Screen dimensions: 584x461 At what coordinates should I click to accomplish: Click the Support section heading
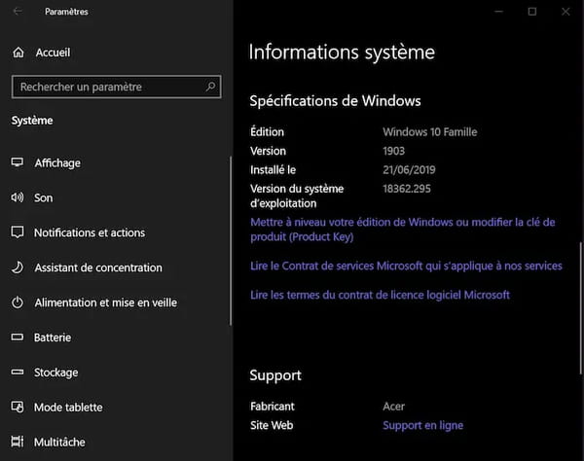pos(275,375)
